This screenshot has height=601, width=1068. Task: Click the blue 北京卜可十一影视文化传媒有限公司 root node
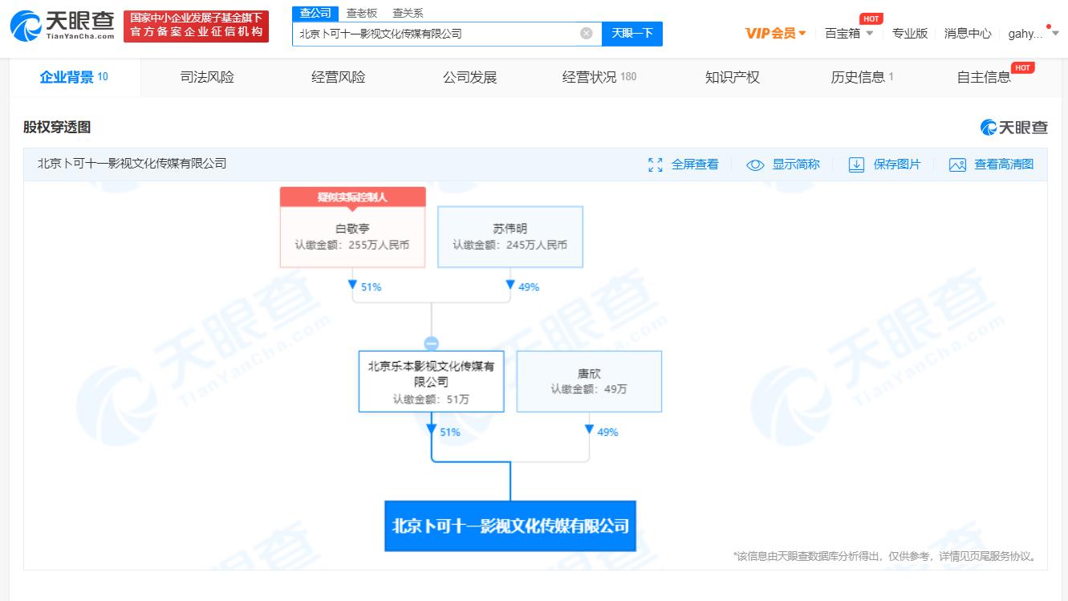(510, 526)
